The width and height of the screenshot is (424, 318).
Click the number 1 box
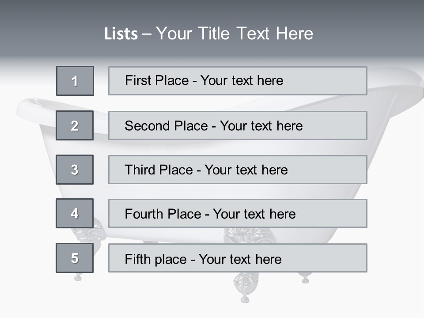[x=75, y=81]
